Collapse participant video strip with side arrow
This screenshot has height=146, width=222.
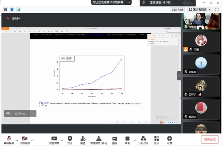179,76
